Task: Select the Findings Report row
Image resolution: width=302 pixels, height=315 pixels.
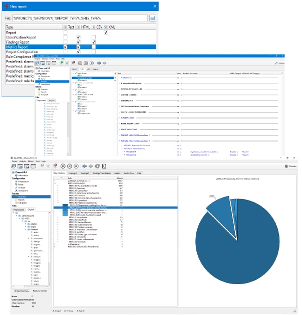Action: pyautogui.click(x=81, y=42)
